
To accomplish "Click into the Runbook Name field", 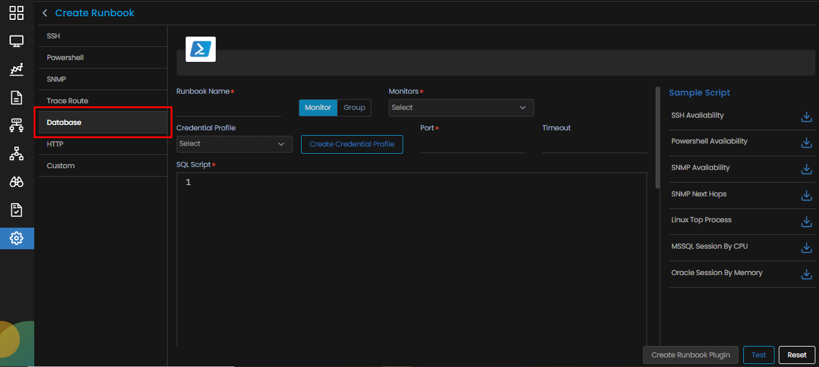I will click(x=228, y=108).
